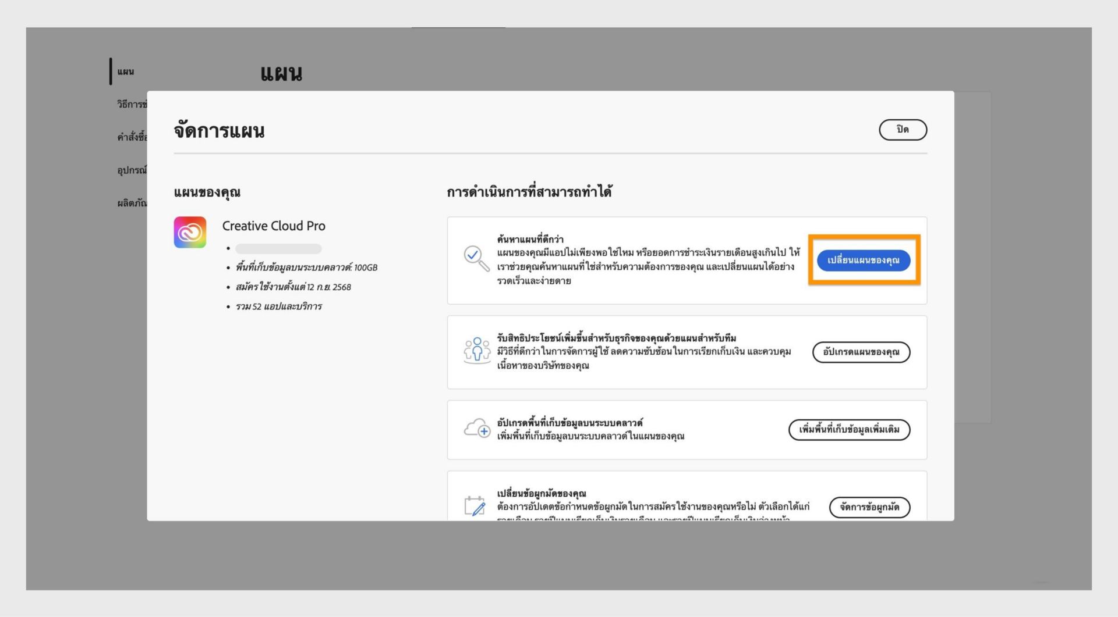Click the อัปเกรดพื้นที่เก็บข้อมูลบนระบบคลาวด์ card title

pyautogui.click(x=569, y=423)
